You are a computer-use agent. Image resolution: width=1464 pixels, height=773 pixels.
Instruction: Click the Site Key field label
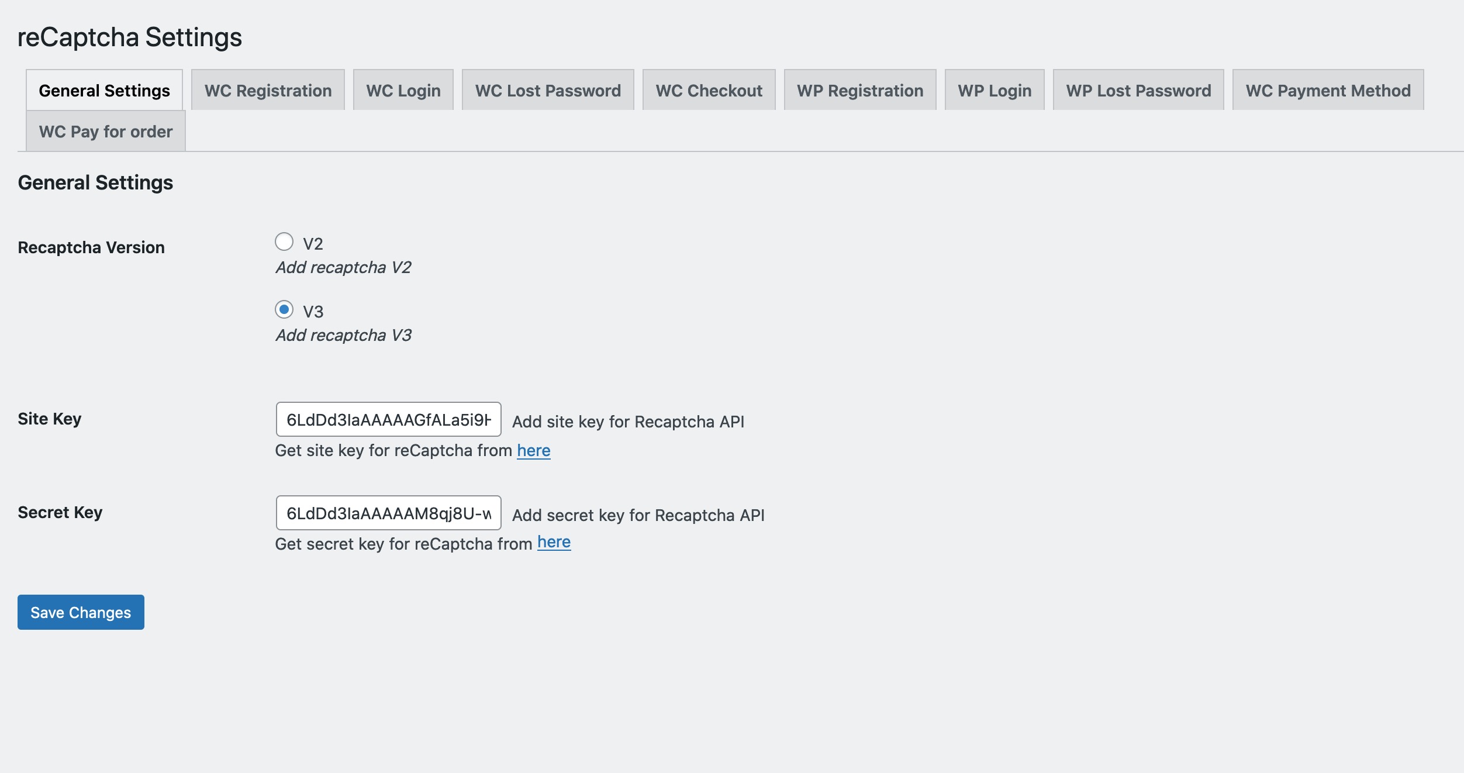(x=50, y=419)
